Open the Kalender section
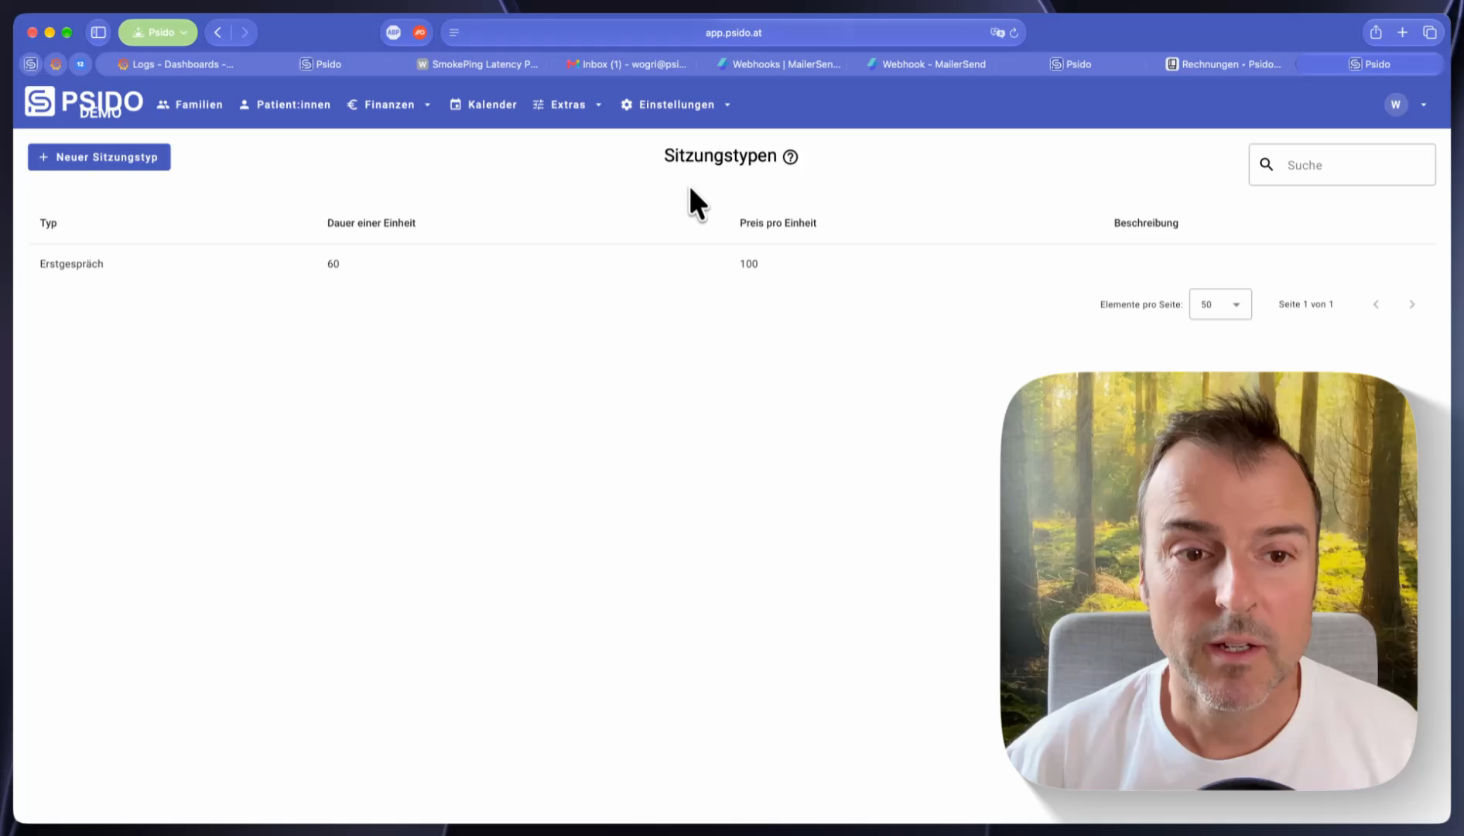The height and width of the screenshot is (836, 1464). click(484, 104)
